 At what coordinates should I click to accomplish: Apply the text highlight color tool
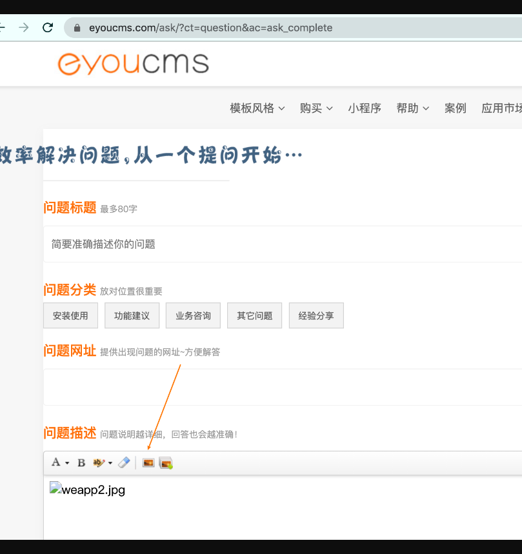(99, 462)
